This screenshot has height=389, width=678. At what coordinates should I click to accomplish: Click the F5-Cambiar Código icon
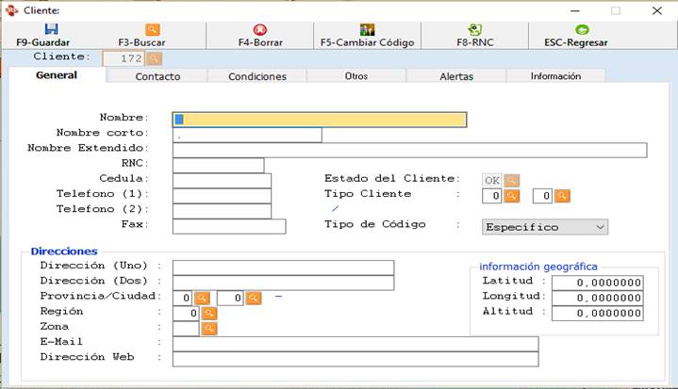tap(367, 29)
